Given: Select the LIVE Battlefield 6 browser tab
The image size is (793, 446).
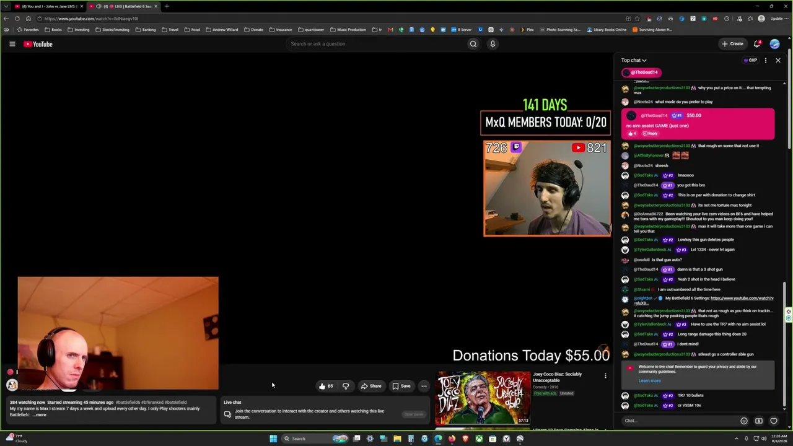Looking at the screenshot, I should click(124, 6).
